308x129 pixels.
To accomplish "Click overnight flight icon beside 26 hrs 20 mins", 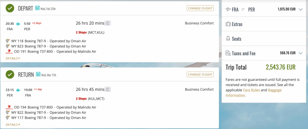I will (x=108, y=23).
